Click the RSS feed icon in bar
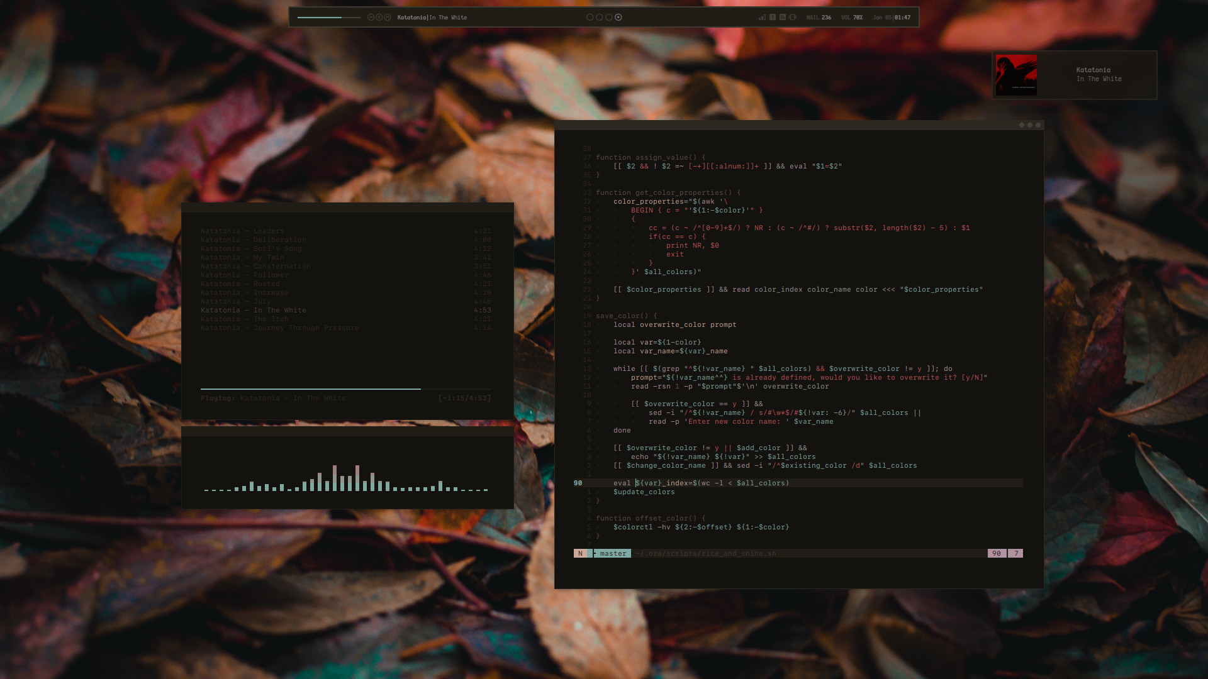The image size is (1208, 679). (783, 18)
